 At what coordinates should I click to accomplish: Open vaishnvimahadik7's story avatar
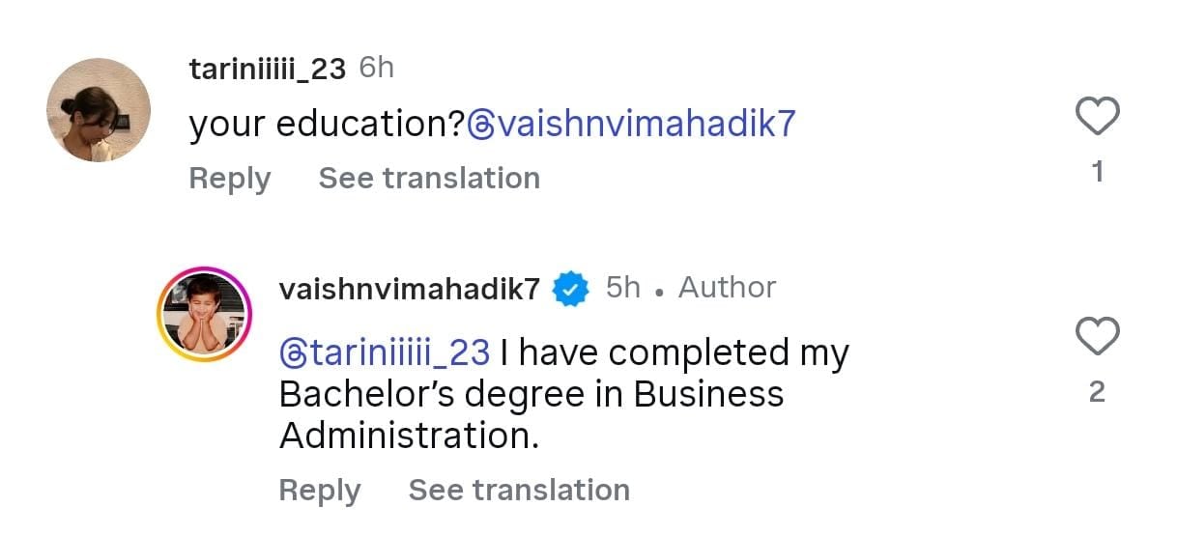(204, 314)
